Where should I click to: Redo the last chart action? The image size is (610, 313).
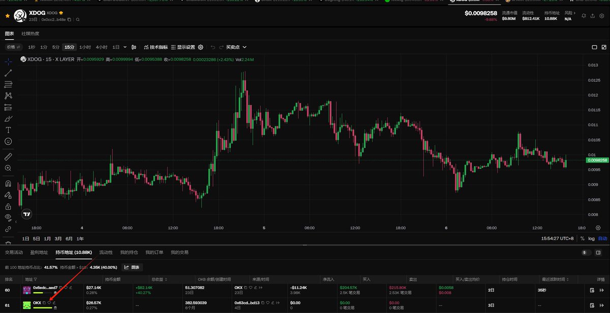(221, 47)
